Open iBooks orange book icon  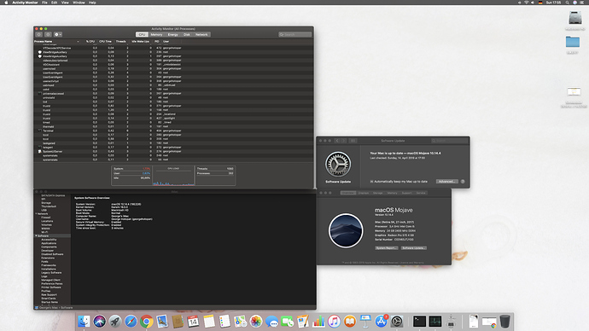tap(350, 322)
